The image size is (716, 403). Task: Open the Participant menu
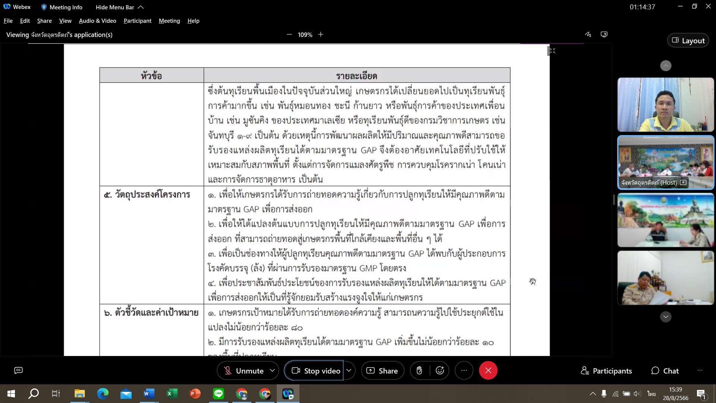138,21
